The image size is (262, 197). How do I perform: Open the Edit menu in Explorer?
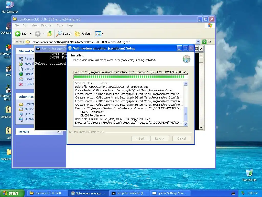(x=25, y=25)
